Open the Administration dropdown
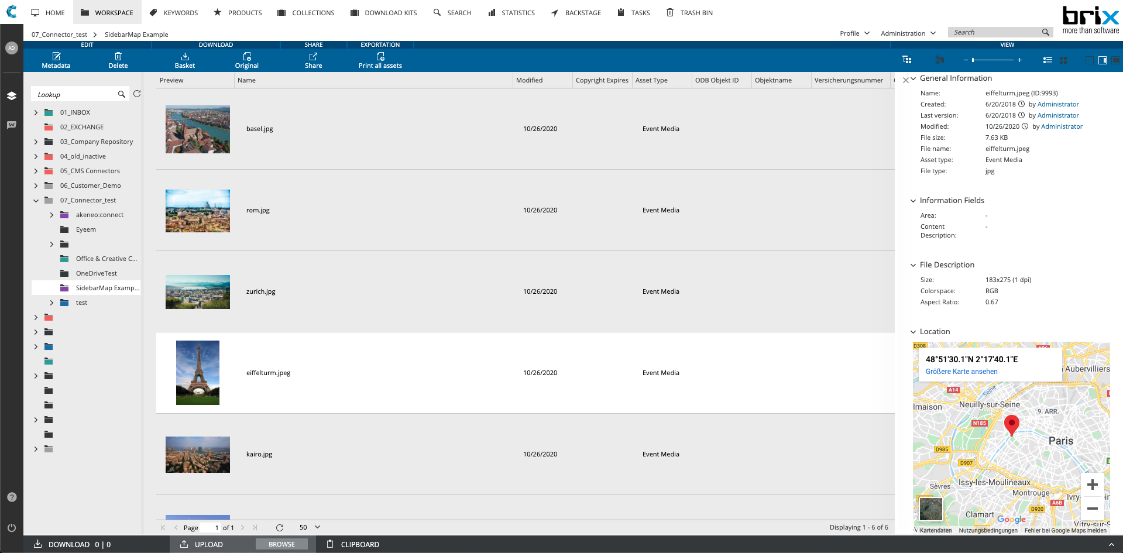1123x553 pixels. pos(908,33)
